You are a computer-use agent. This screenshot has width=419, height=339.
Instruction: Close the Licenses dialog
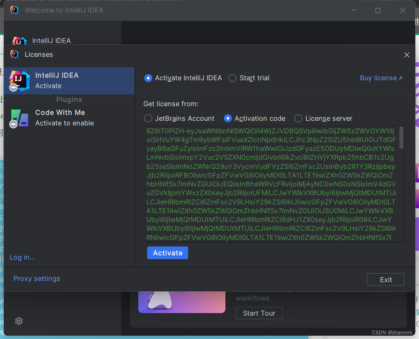(x=407, y=55)
